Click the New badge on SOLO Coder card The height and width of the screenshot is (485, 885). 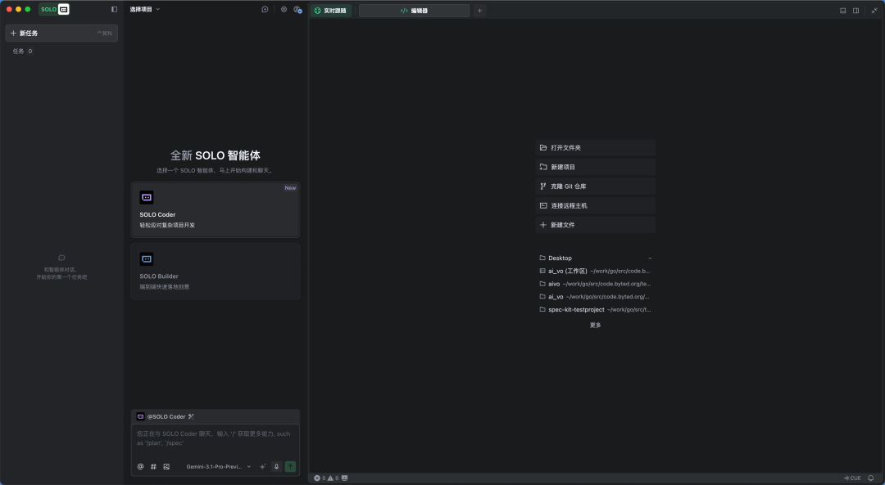[290, 188]
